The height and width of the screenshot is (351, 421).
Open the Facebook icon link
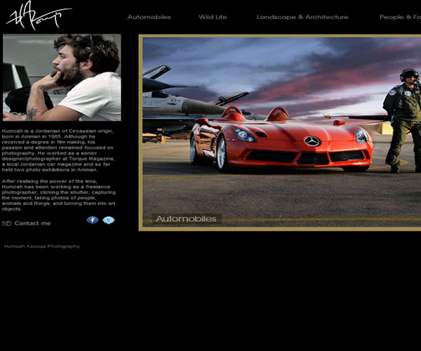coord(93,220)
